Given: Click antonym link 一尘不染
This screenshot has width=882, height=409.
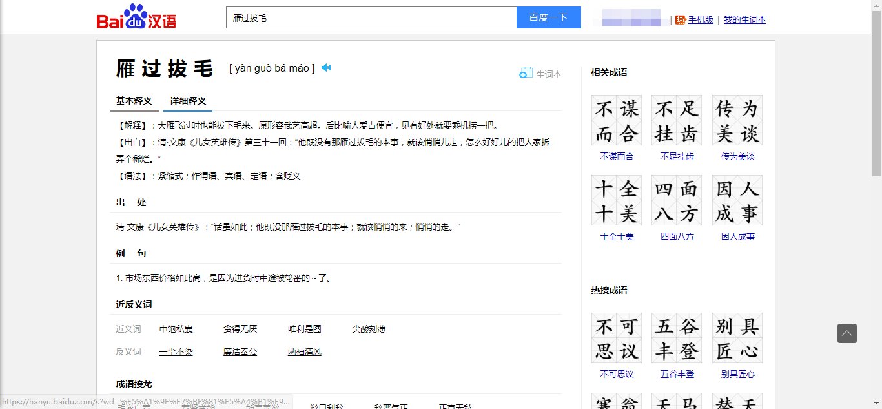Looking at the screenshot, I should [176, 351].
